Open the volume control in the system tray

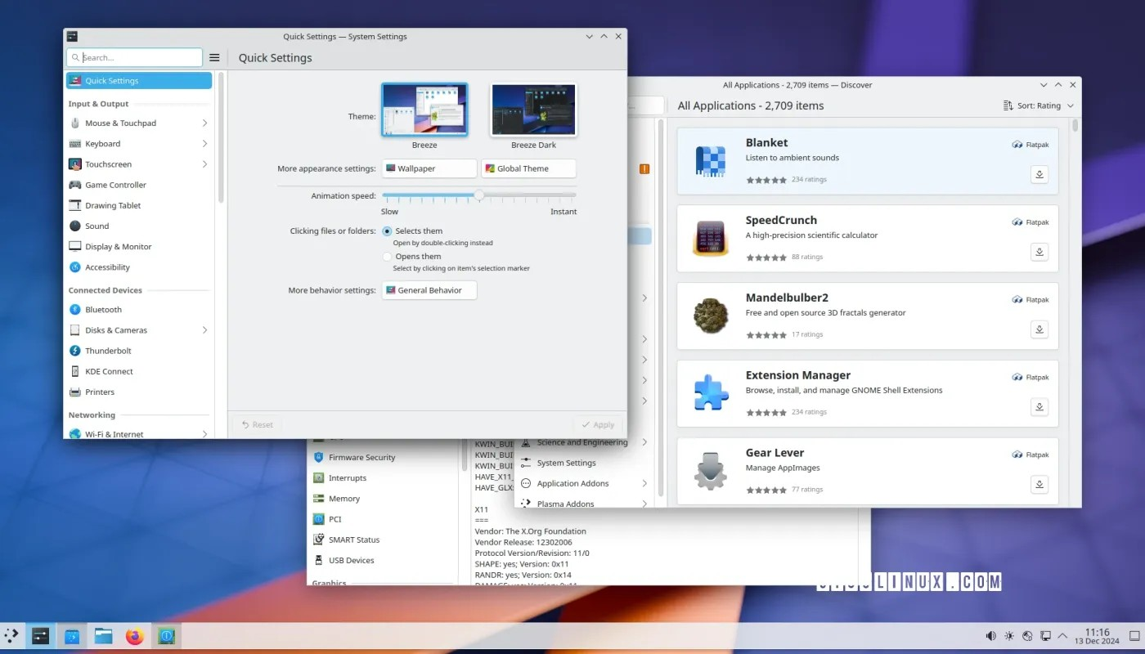pyautogui.click(x=990, y=635)
